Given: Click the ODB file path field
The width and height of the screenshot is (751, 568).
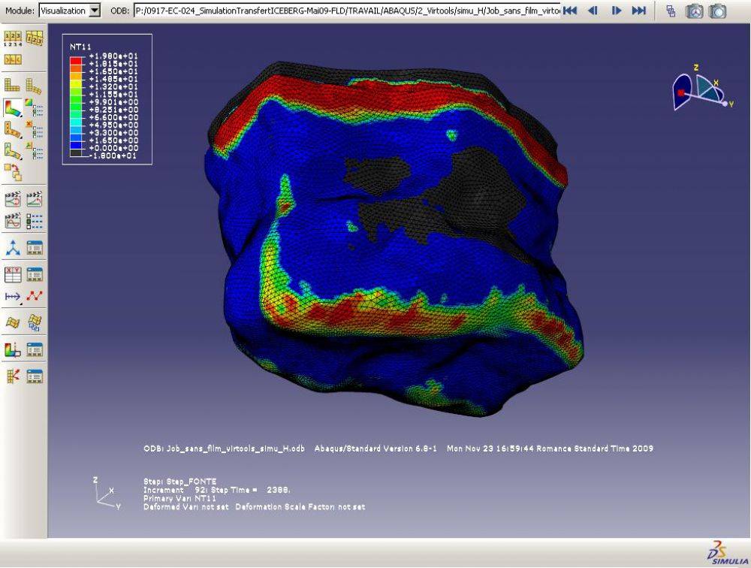Looking at the screenshot, I should pos(347,10).
